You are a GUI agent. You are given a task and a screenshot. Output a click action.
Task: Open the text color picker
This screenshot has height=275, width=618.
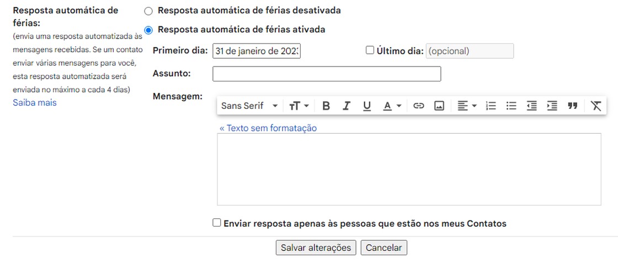(x=392, y=106)
